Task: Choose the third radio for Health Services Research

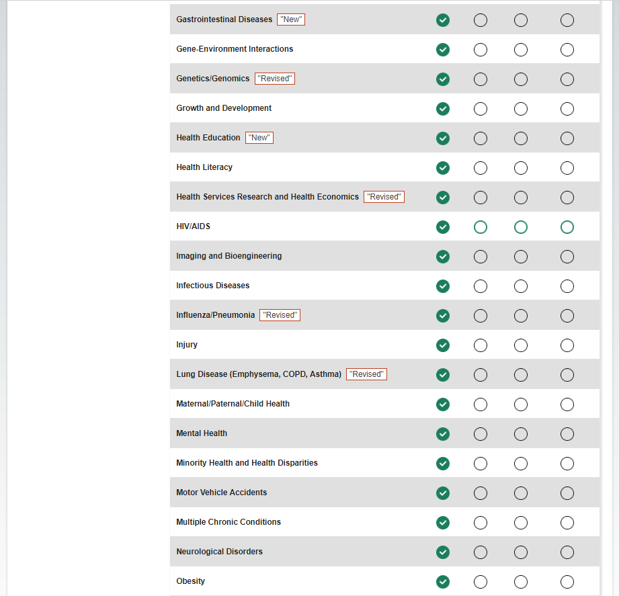Action: [x=521, y=198]
